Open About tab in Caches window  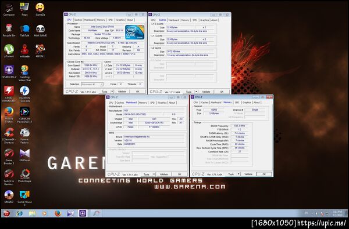214,20
